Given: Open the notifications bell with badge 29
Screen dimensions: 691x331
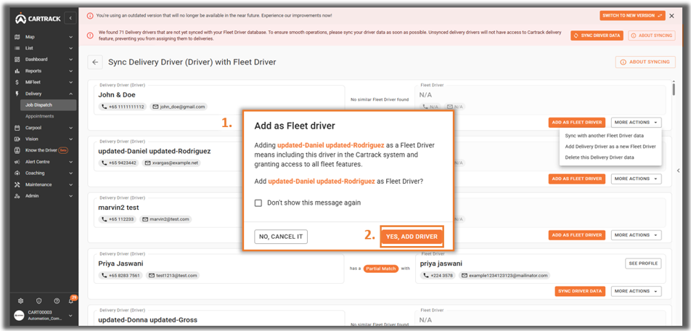Looking at the screenshot, I should tap(71, 301).
